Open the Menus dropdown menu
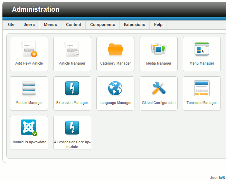This screenshot has width=226, height=182. click(x=50, y=25)
